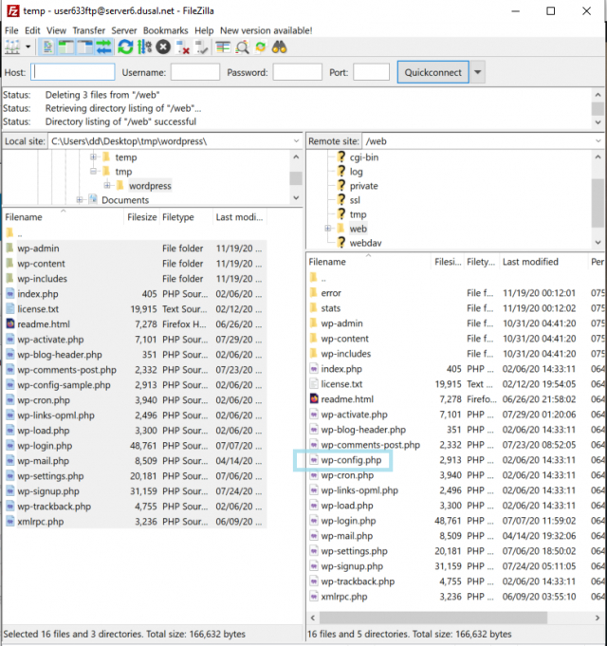Disconnect from the current server
Image resolution: width=607 pixels, height=646 pixels.
pos(182,47)
